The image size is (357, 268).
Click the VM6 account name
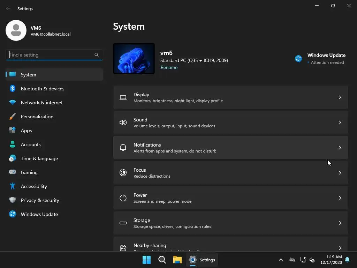coord(36,28)
